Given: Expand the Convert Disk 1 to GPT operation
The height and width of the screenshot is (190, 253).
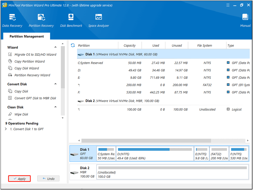Looking at the screenshot, I should pyautogui.click(x=6, y=129).
